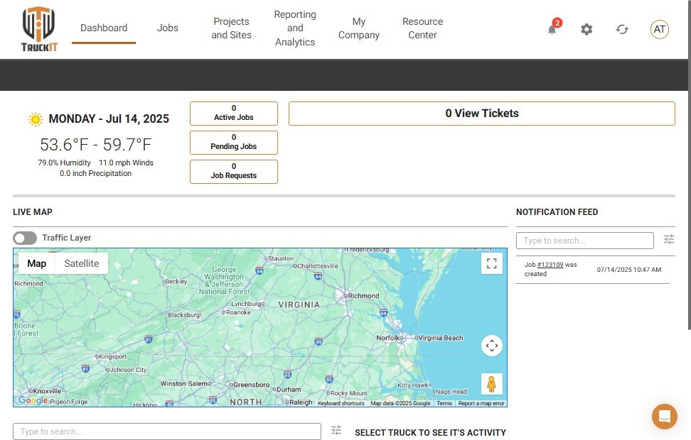Click the NOTIFICATION FEED heading

pos(557,212)
